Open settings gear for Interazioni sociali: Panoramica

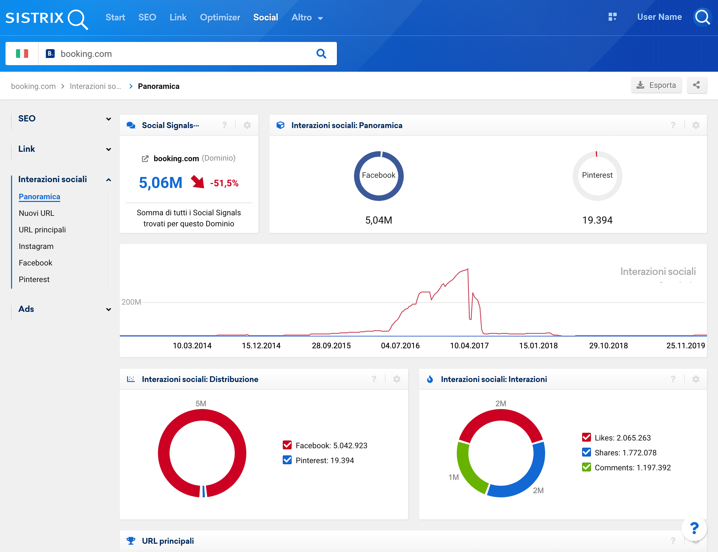[696, 125]
